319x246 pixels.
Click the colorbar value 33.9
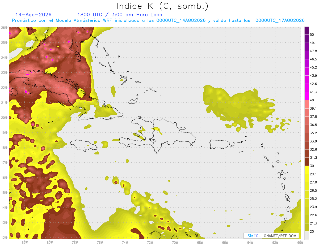(313, 141)
